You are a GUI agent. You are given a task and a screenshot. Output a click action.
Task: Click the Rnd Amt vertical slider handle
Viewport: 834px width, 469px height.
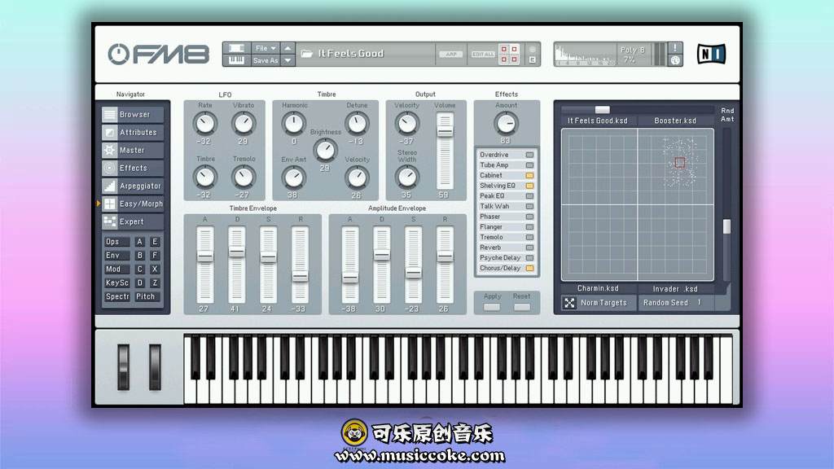[726, 226]
